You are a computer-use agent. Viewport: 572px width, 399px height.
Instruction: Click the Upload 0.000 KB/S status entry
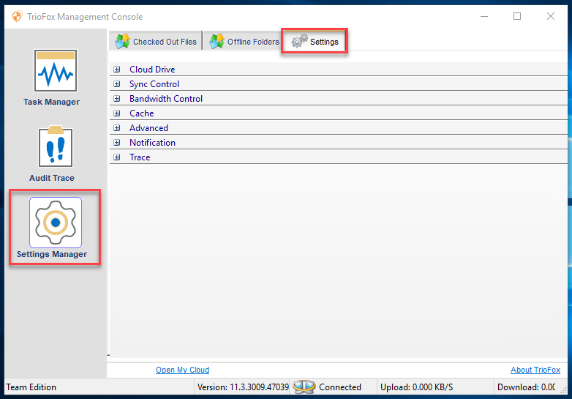pyautogui.click(x=417, y=387)
